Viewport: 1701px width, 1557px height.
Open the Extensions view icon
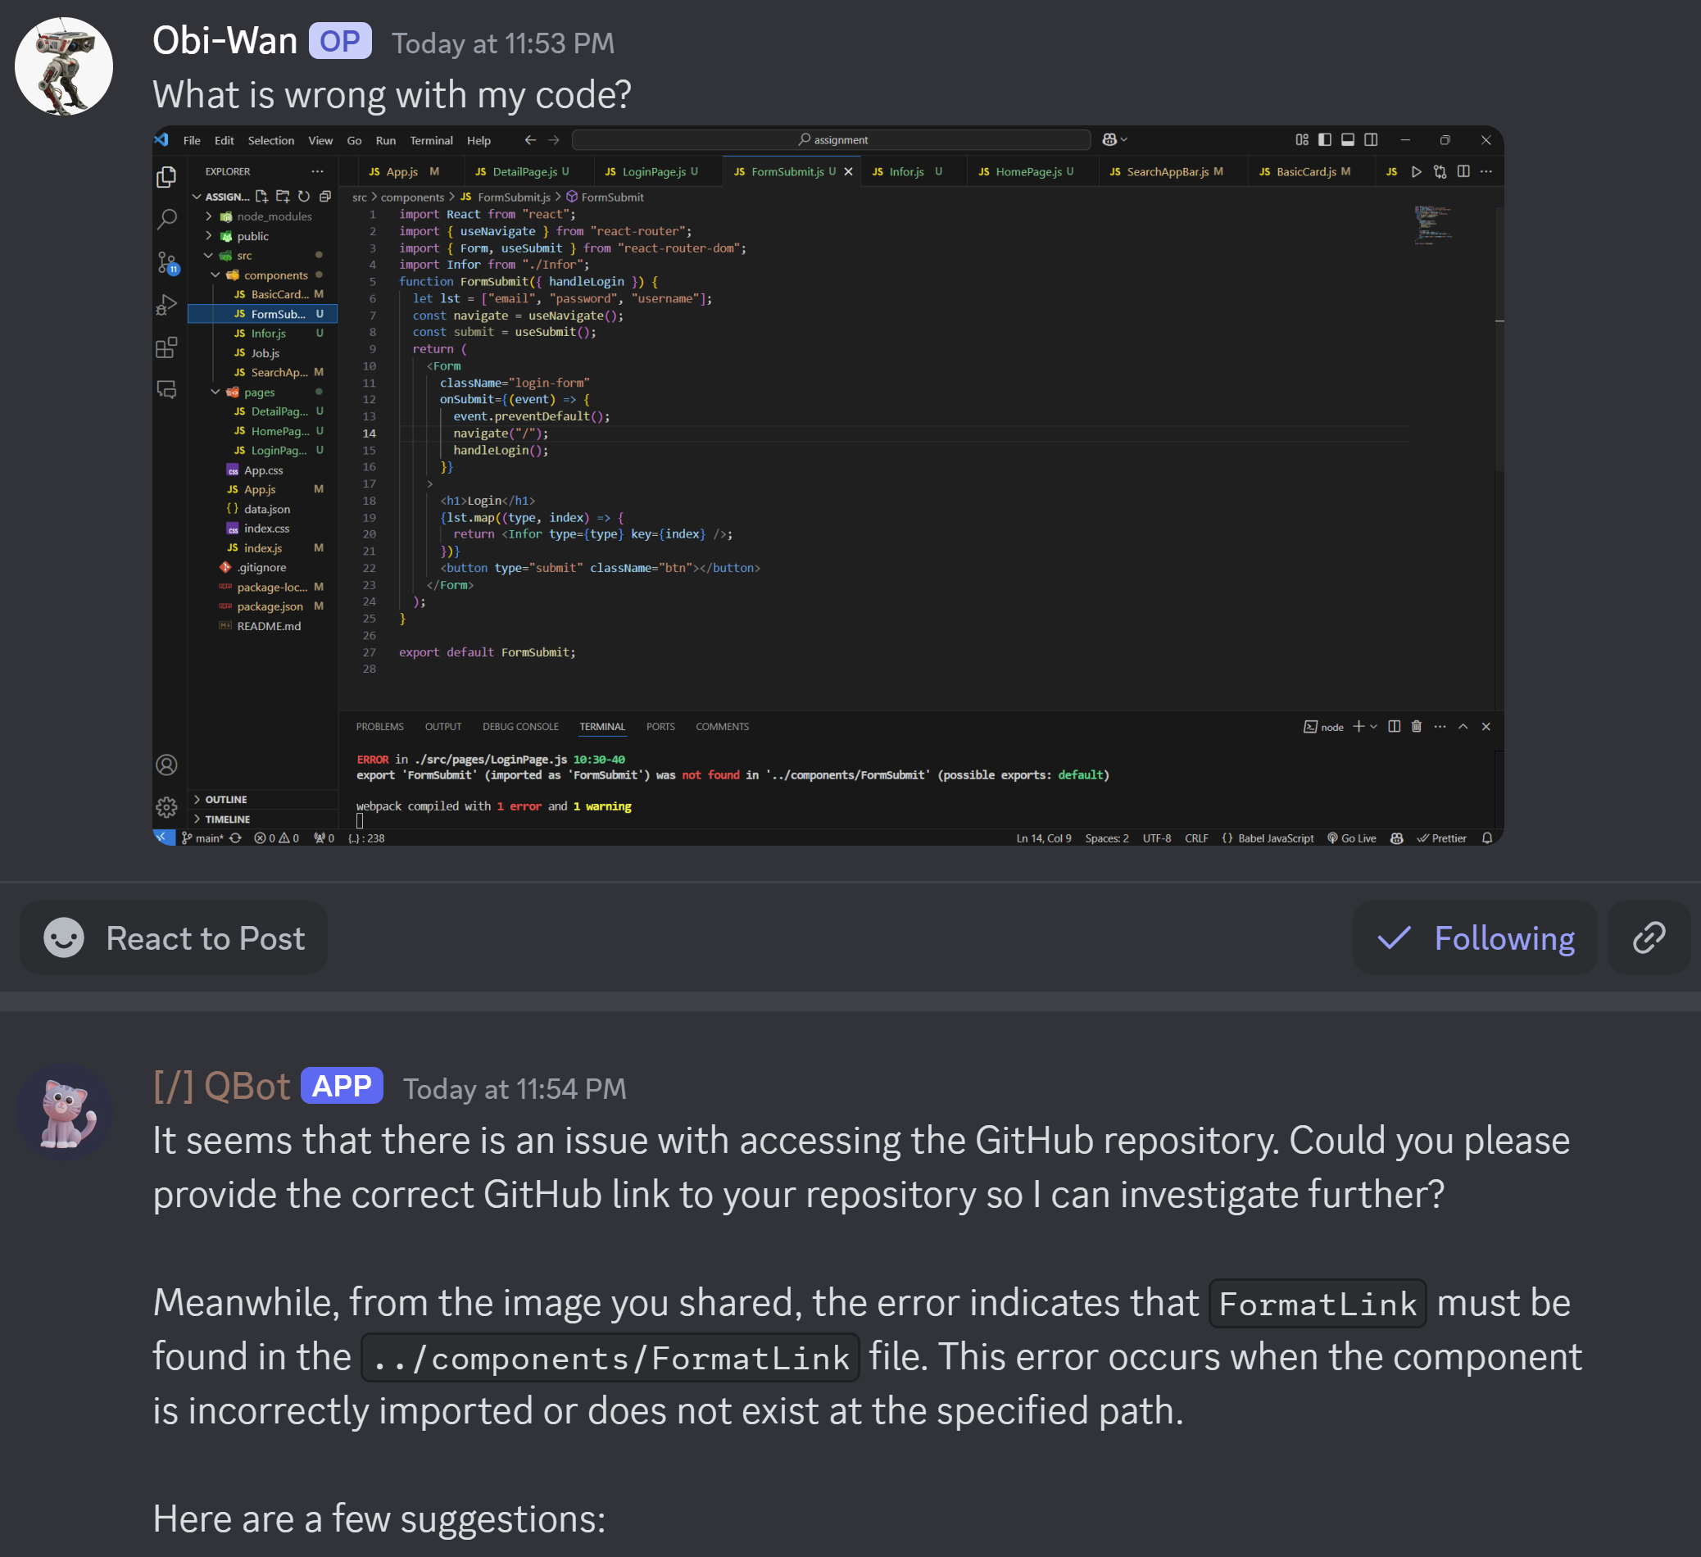point(167,347)
